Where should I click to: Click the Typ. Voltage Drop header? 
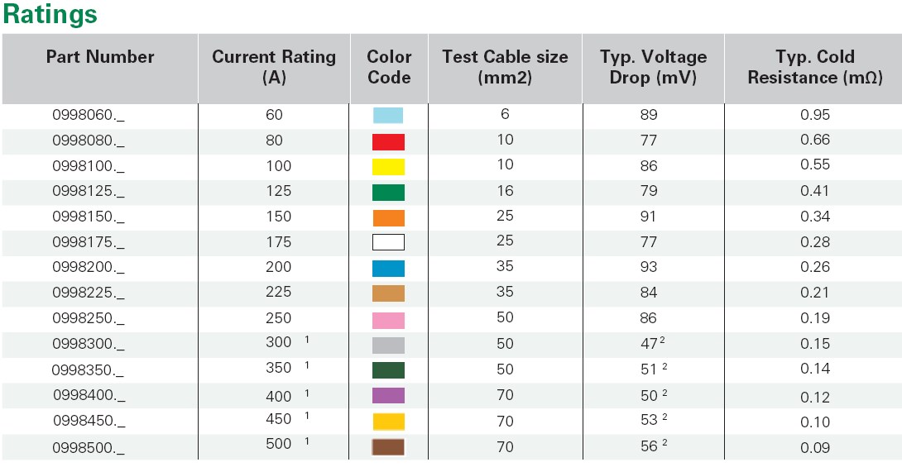coord(653,67)
